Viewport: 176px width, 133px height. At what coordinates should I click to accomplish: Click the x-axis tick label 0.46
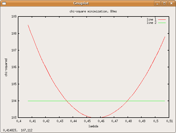101,121
